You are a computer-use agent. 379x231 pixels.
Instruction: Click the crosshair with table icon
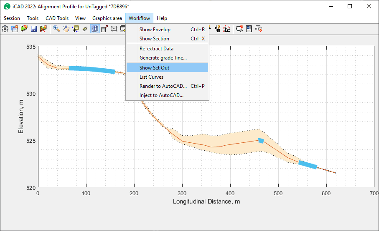pos(217,29)
